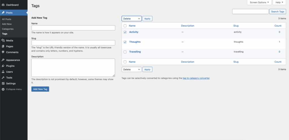The image size is (289, 140).
Task: Click the Tools wrench icon
Action: (3, 78)
